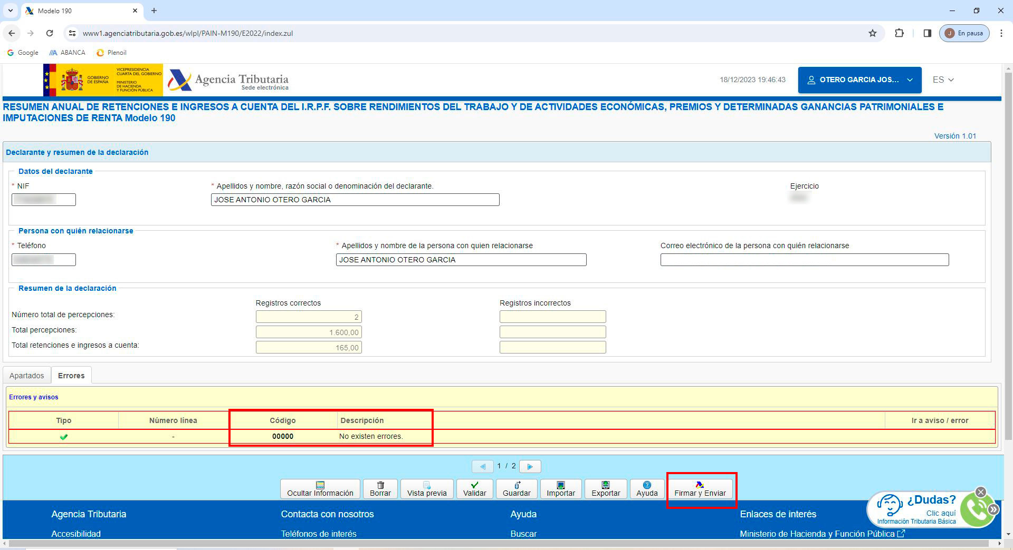Open the Google bookmark
Viewport: 1013px width, 550px height.
coord(23,53)
